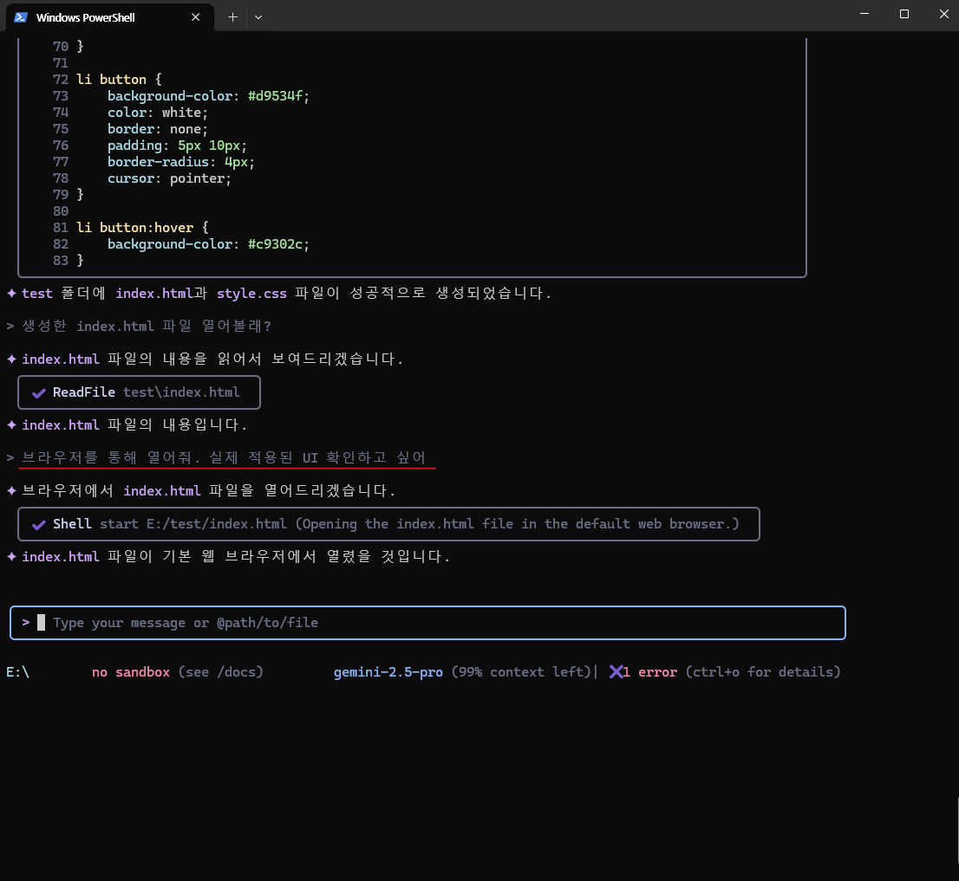Screen dimensions: 959x881
Task: Click the color value '#c9302c'
Action: coord(275,243)
